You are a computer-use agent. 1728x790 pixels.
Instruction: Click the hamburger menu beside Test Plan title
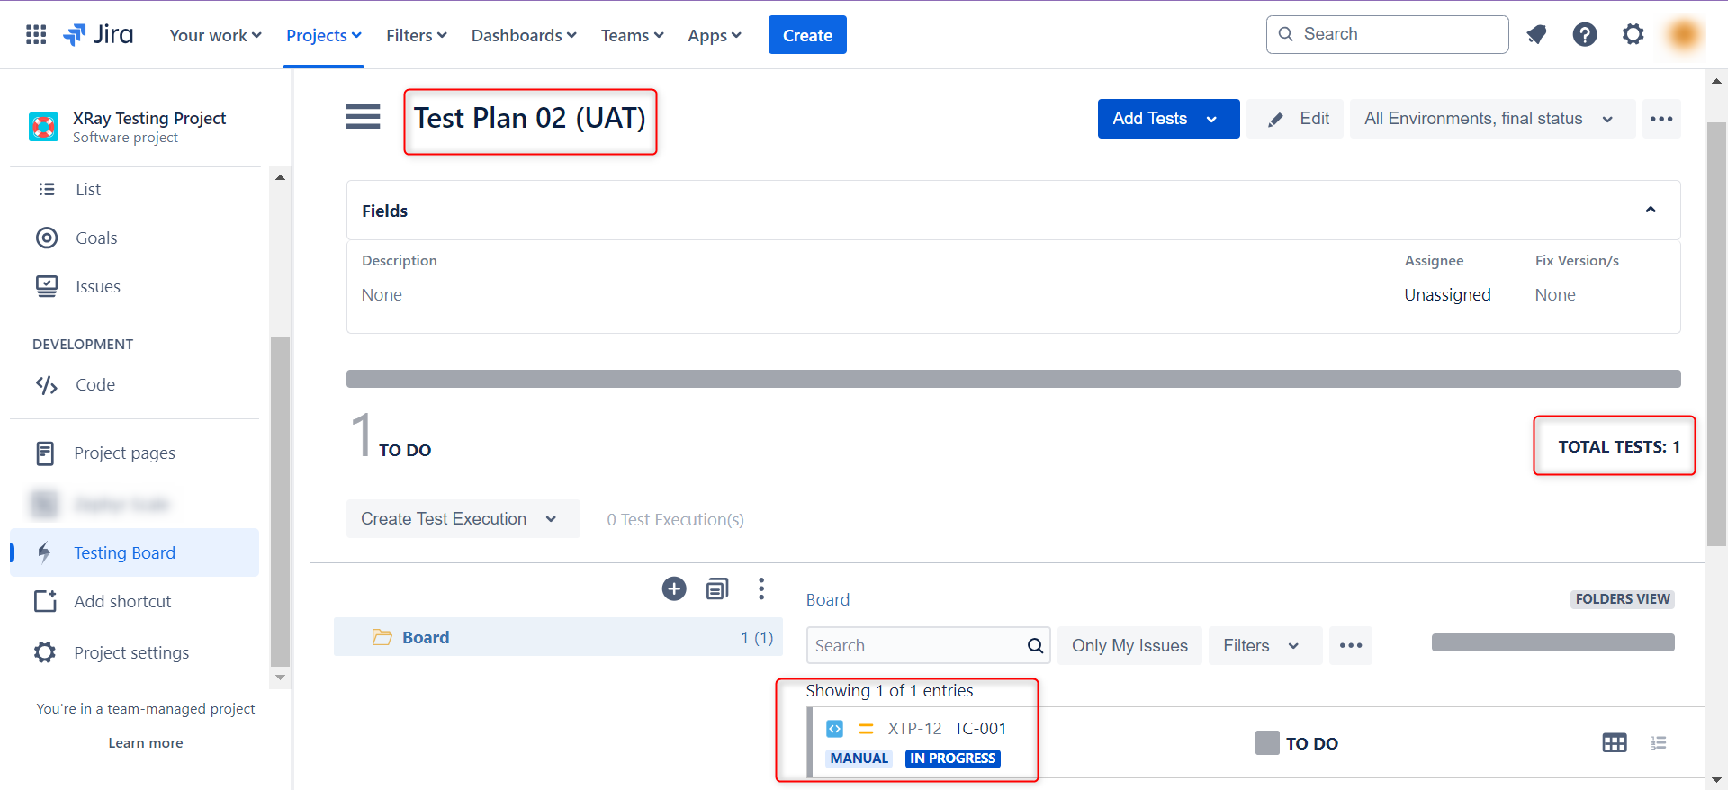(x=363, y=117)
